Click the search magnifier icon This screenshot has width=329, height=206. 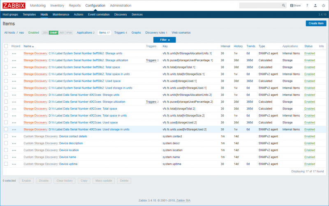coord(283,6)
